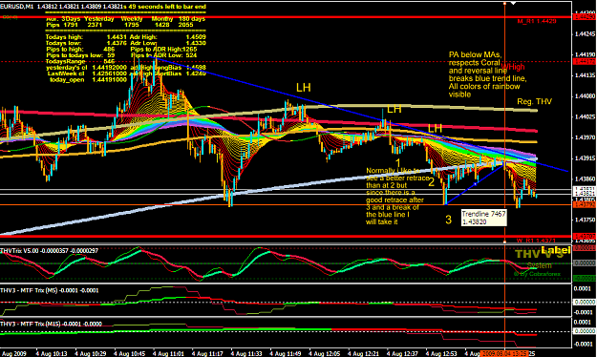
Task: Click the leftmost 'LH' lower-high label
Action: 304,88
